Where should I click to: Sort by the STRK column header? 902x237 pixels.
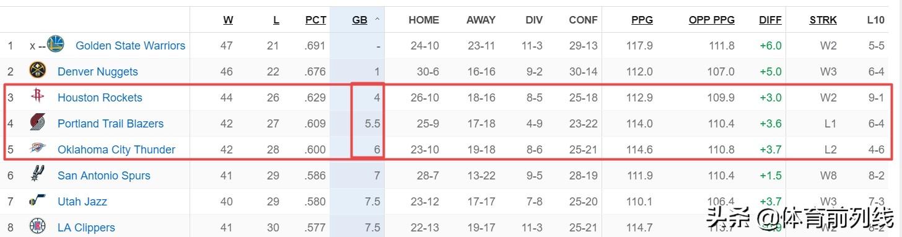click(x=823, y=20)
